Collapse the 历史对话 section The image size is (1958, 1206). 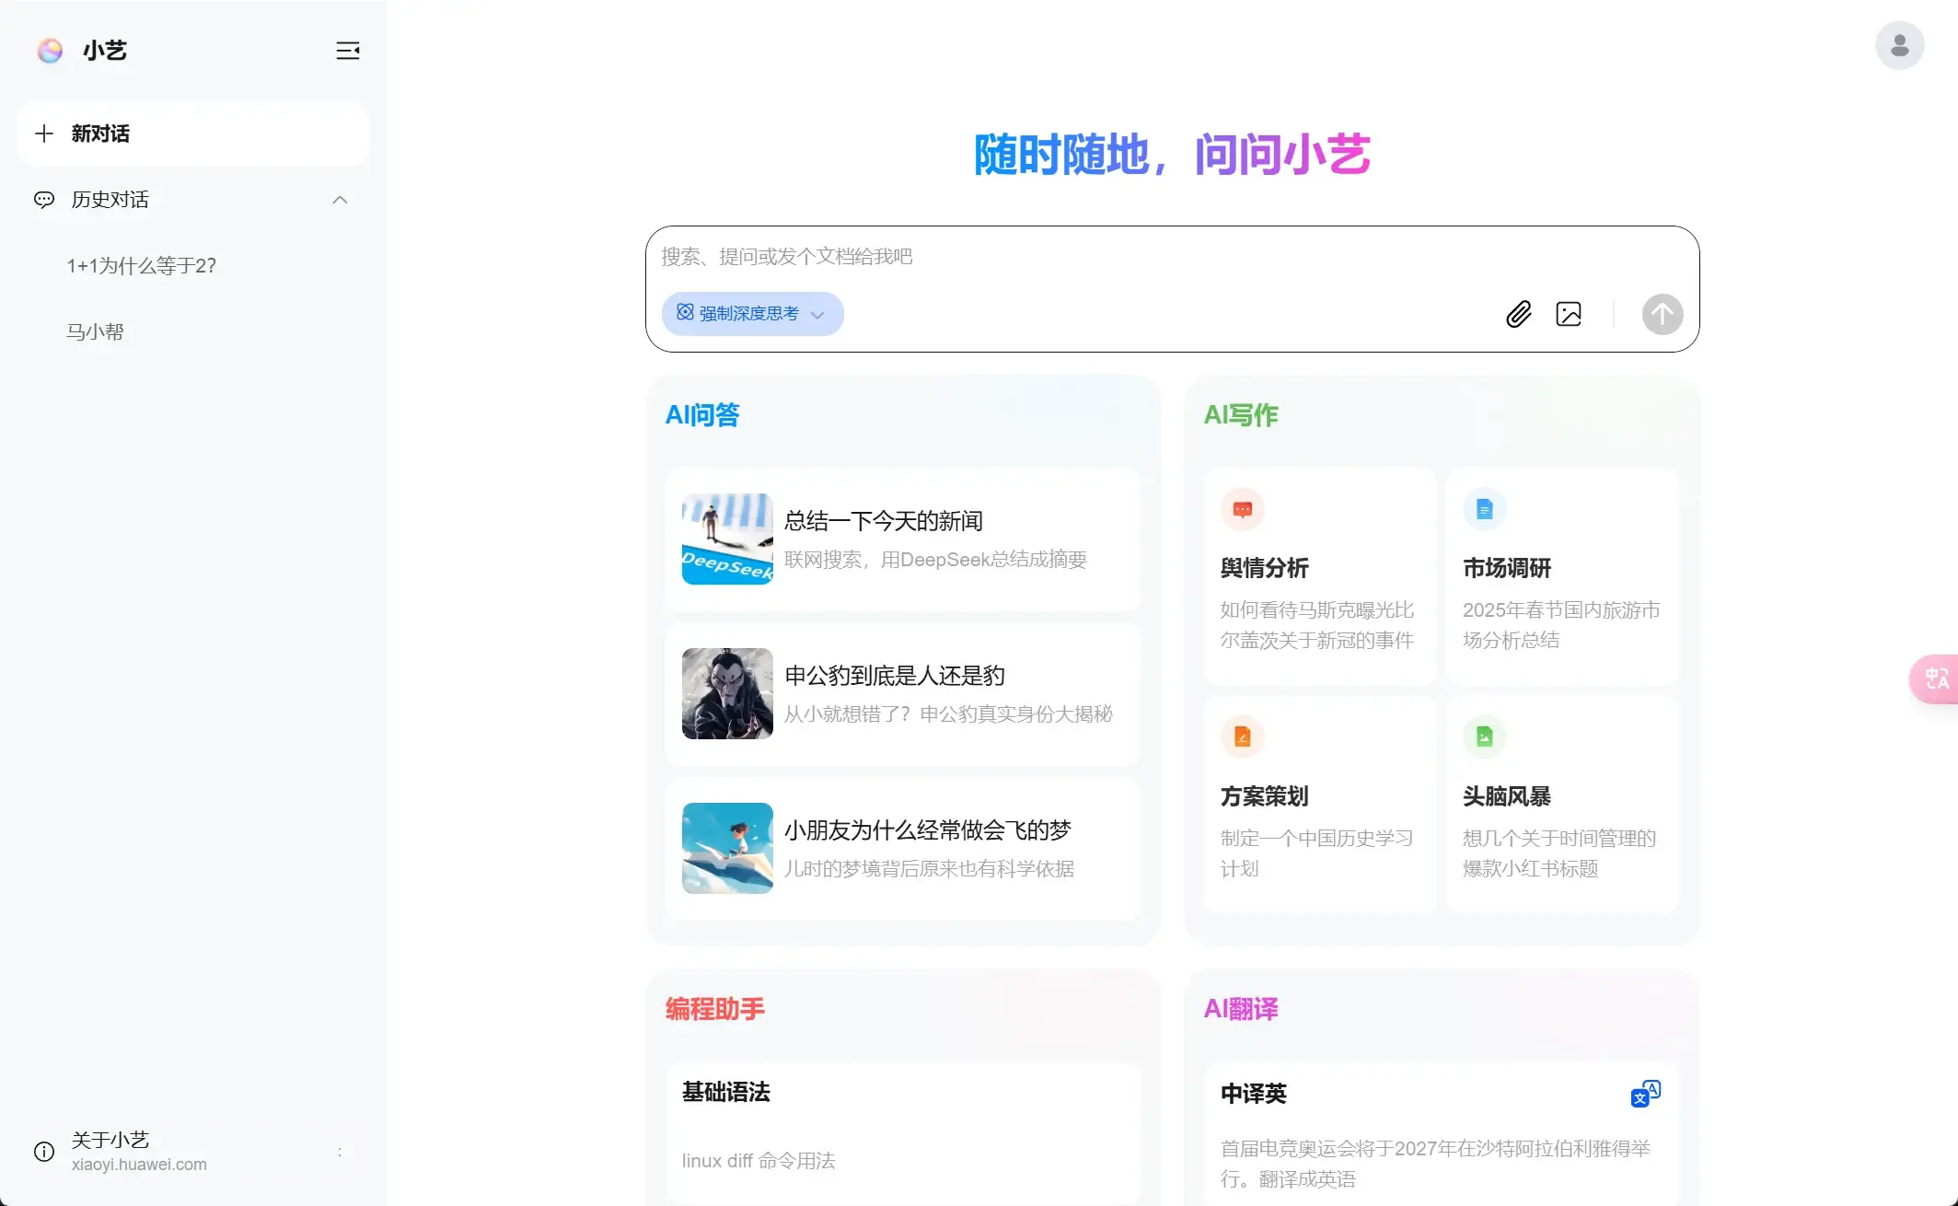point(340,200)
